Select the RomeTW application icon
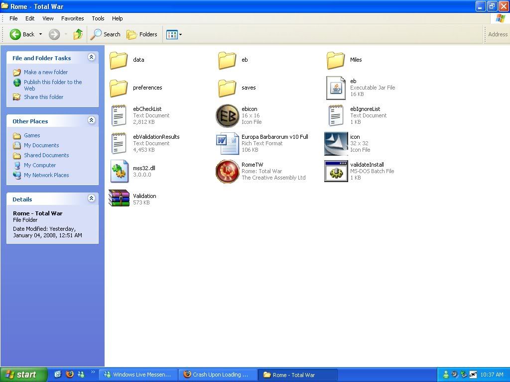The image size is (510, 382). [227, 171]
